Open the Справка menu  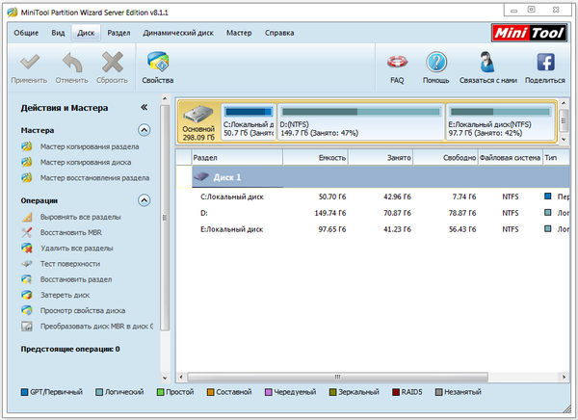point(279,33)
